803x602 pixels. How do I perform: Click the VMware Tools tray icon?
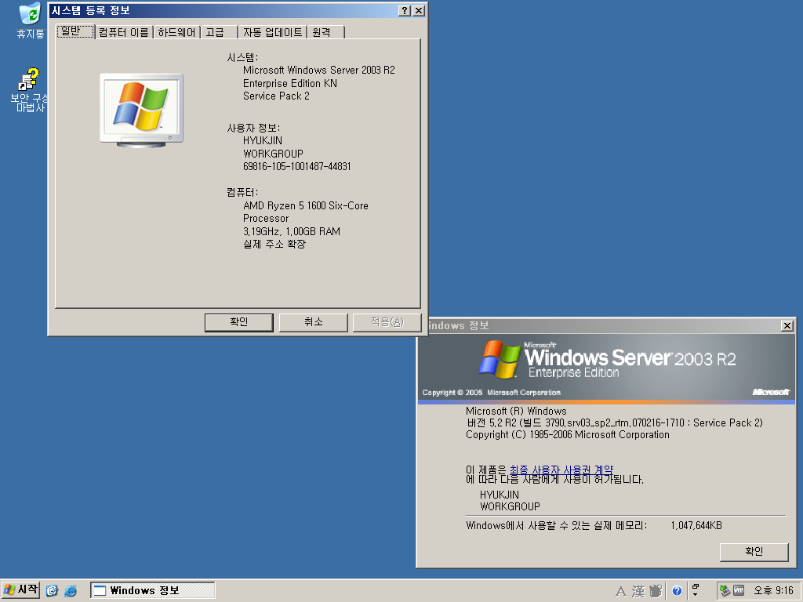coord(739,591)
